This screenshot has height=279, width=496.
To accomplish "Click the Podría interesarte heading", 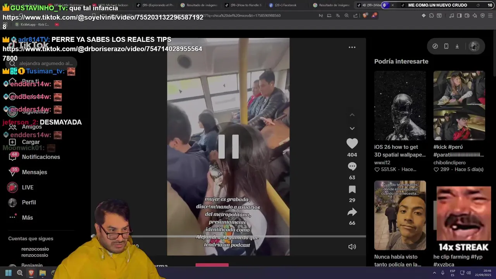I will coord(401,61).
